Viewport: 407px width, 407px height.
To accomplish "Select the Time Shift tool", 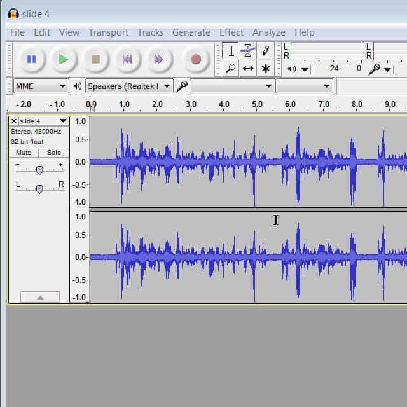I will pos(247,68).
